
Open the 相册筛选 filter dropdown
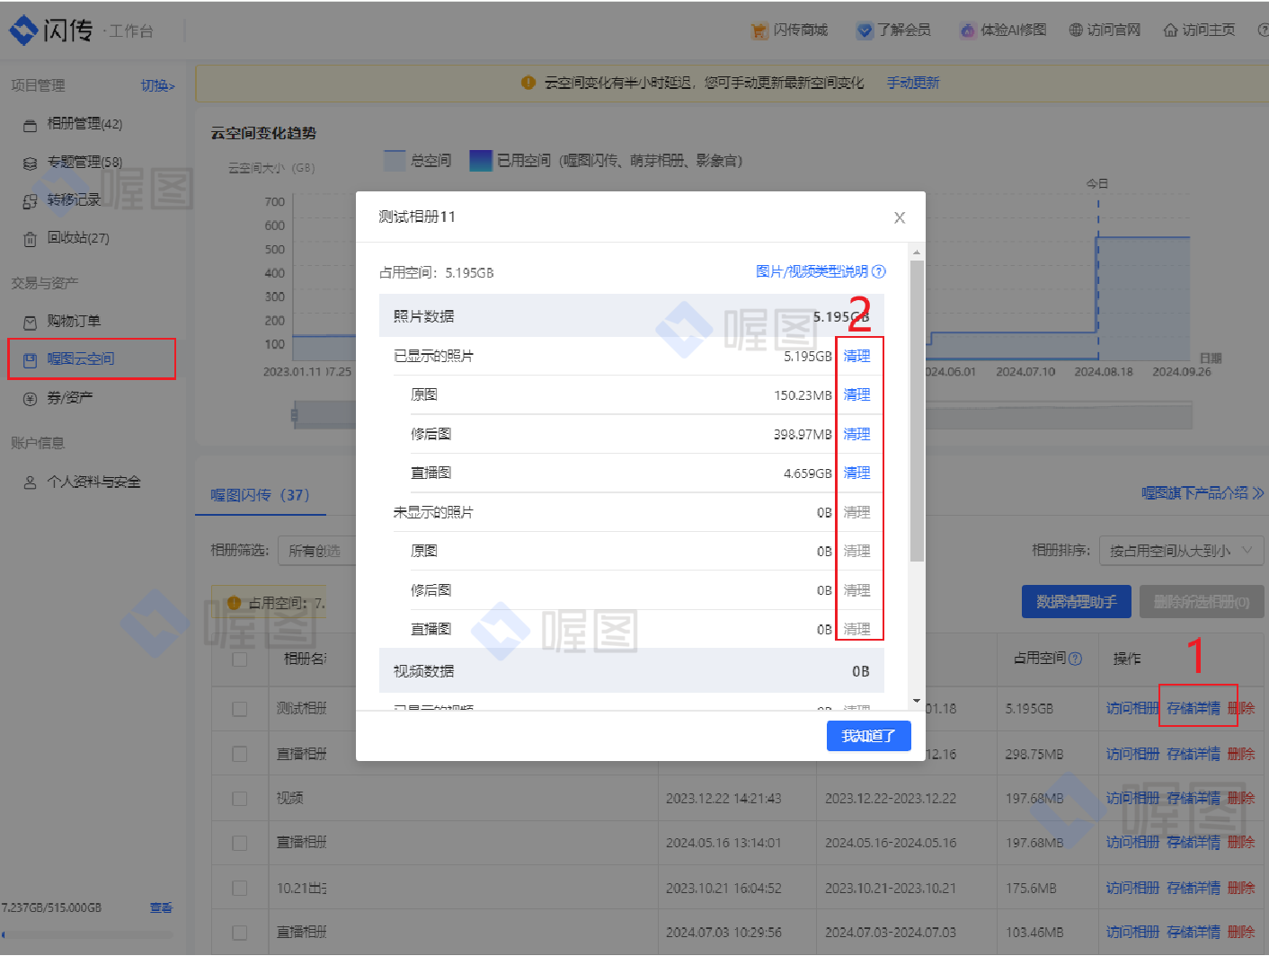point(317,551)
